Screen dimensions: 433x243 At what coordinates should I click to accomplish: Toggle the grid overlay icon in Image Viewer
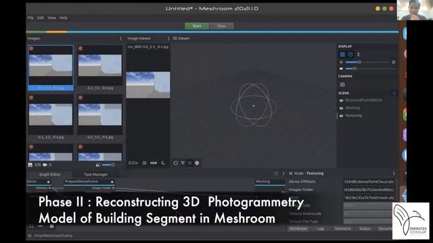144,163
